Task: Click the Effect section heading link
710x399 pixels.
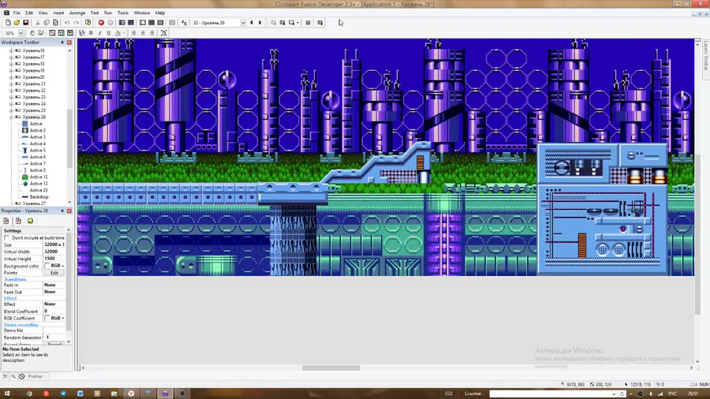Action: [x=10, y=298]
